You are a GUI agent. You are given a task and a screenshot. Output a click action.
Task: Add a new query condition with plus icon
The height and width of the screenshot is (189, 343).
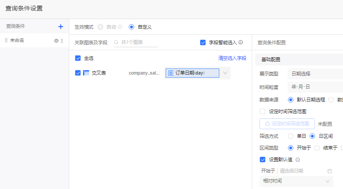(x=61, y=26)
